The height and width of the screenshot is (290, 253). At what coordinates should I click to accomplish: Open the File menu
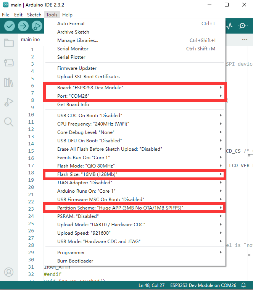[x=6, y=15]
